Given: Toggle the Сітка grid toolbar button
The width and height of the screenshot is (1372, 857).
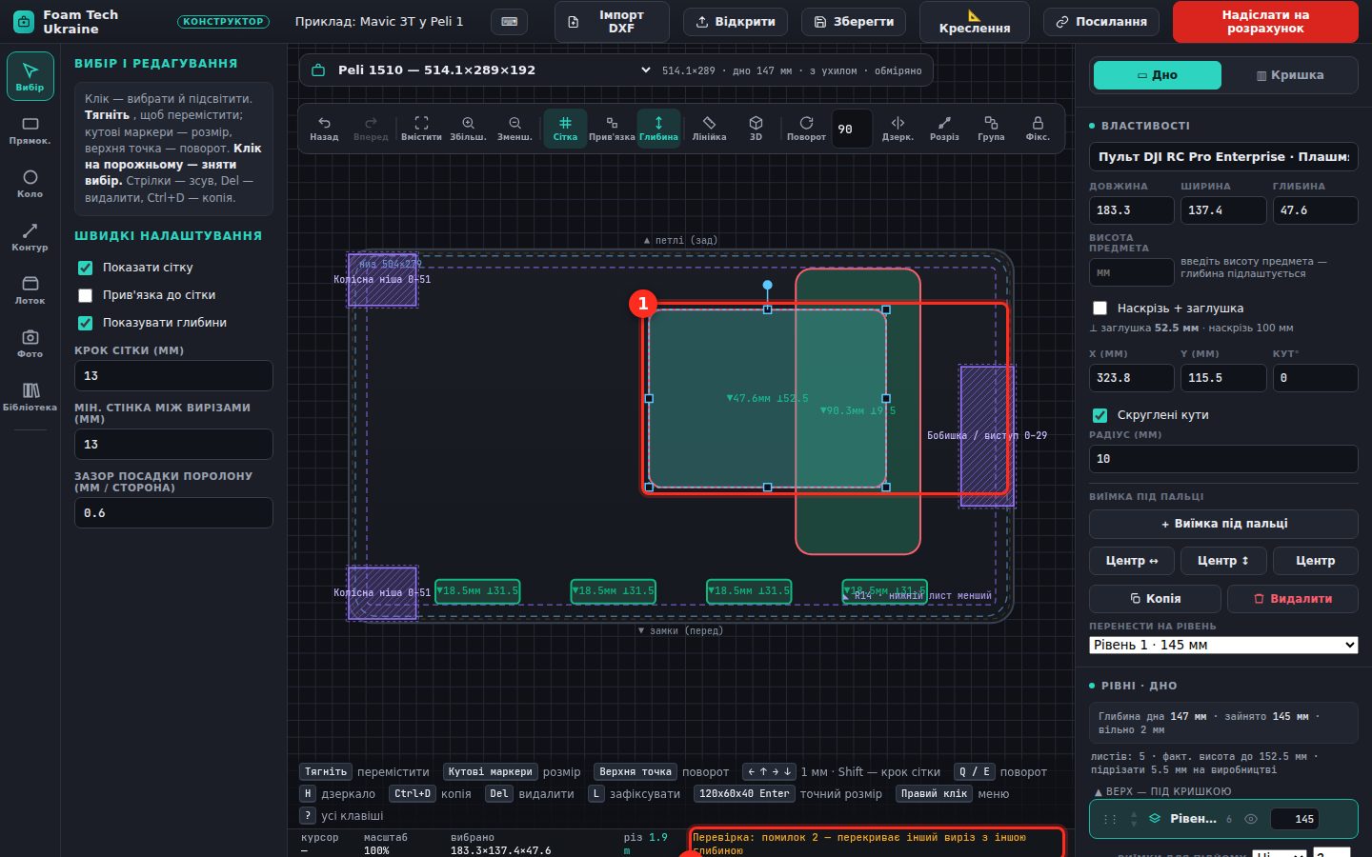Looking at the screenshot, I should coord(565,129).
